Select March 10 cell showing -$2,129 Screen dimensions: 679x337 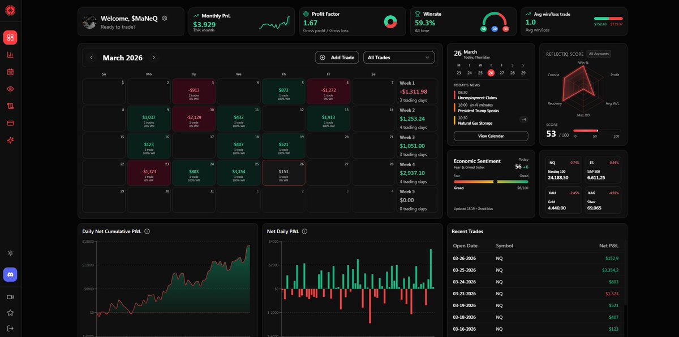(x=193, y=118)
